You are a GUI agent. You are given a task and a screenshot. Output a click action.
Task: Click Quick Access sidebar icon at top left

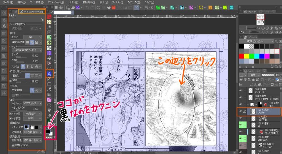click(x=4, y=13)
